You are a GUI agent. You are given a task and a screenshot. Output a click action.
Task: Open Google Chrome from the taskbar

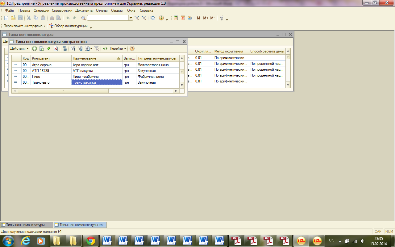click(91, 241)
